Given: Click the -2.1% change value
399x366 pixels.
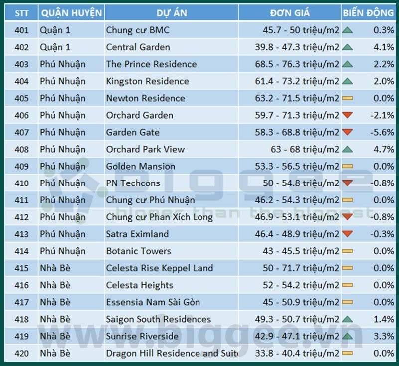Looking at the screenshot, I should coord(382,115).
